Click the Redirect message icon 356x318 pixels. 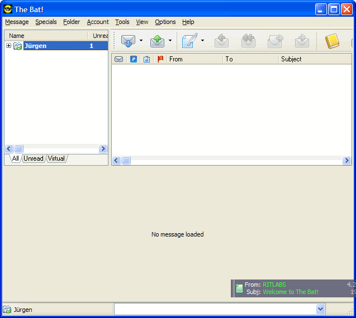tap(302, 41)
